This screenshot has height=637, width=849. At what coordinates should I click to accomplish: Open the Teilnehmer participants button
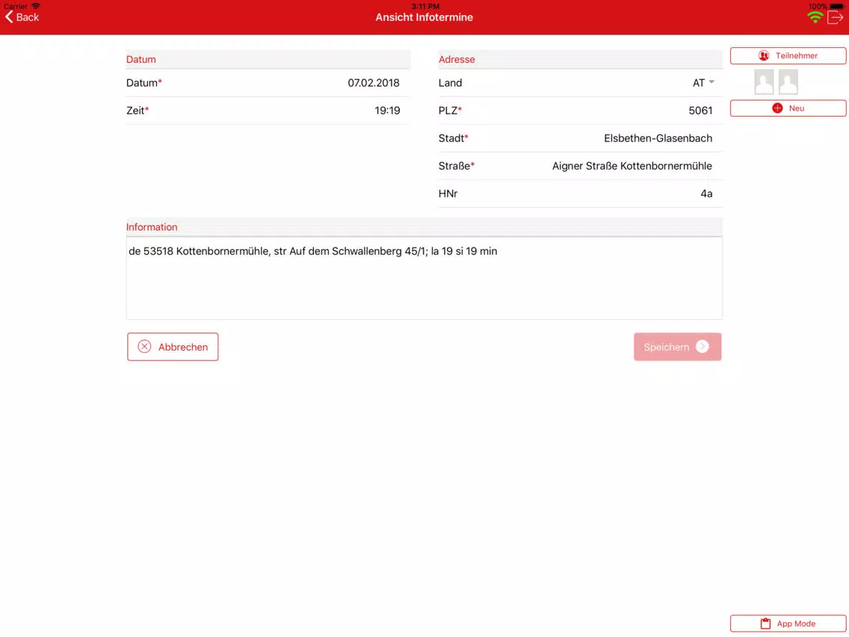788,56
